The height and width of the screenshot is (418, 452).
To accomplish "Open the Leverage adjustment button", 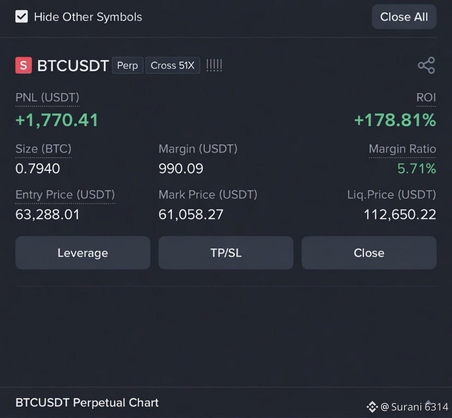I will pos(83,253).
